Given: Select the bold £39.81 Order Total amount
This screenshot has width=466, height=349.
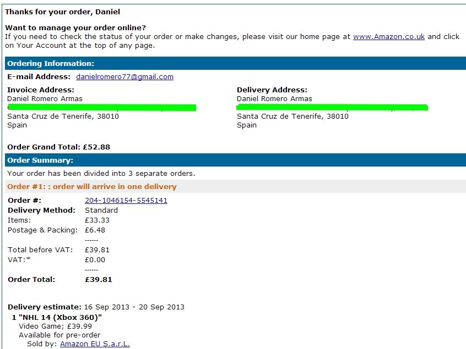Looking at the screenshot, I should (x=99, y=280).
